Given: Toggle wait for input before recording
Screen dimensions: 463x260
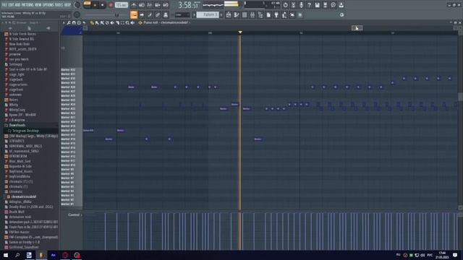Looking at the screenshot, I should (x=142, y=5).
